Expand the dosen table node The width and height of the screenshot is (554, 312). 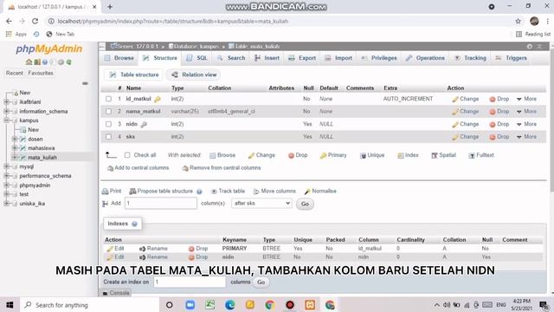[x=15, y=139]
